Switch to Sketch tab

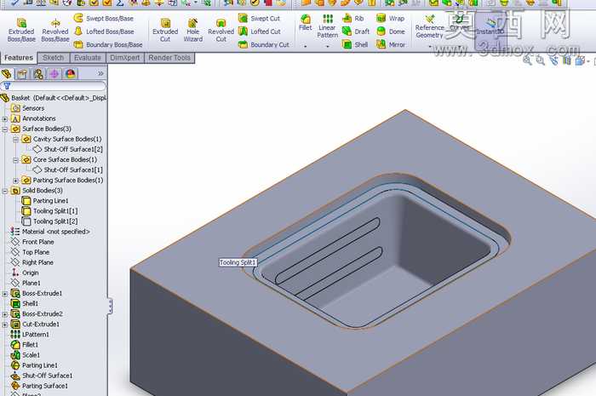coord(53,58)
